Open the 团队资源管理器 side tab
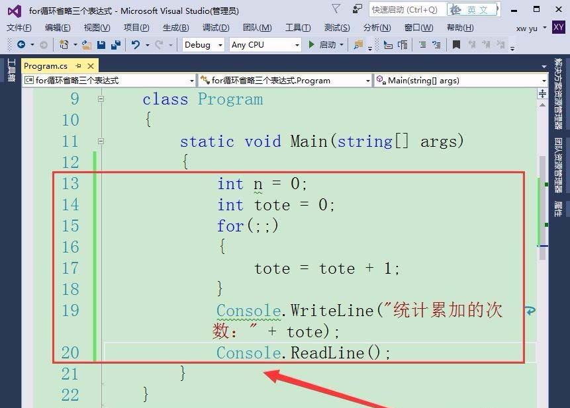 pos(558,165)
